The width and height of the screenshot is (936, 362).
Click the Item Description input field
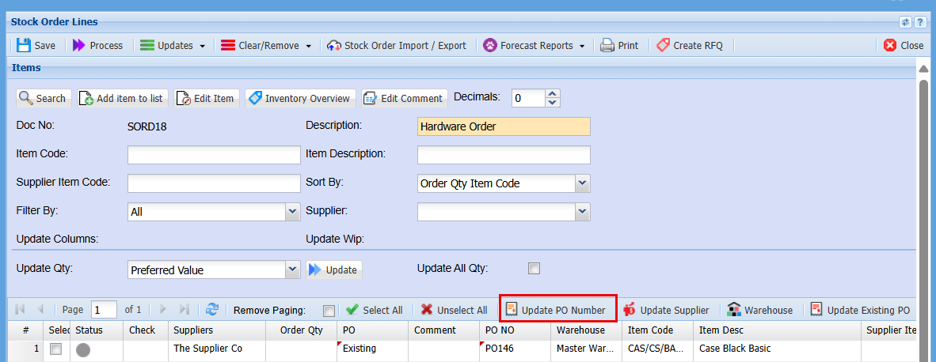[x=504, y=155]
